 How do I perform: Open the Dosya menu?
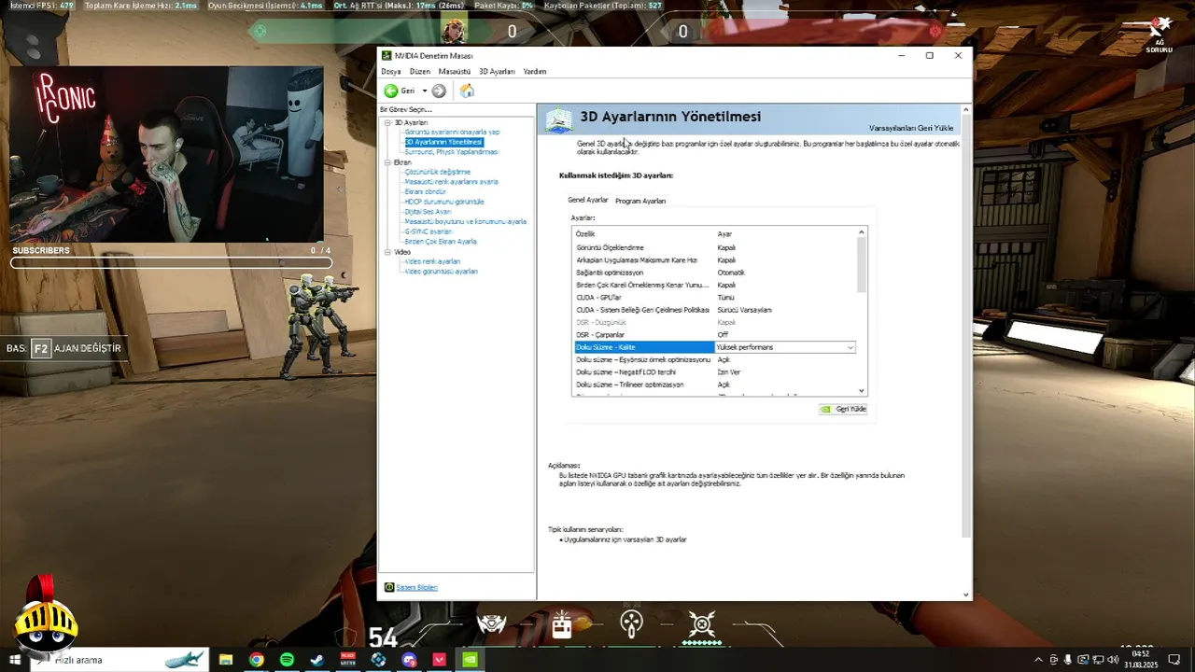tap(390, 72)
